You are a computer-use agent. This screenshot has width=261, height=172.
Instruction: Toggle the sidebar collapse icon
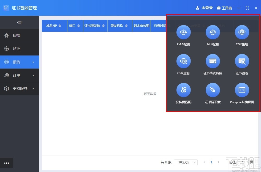(19, 22)
